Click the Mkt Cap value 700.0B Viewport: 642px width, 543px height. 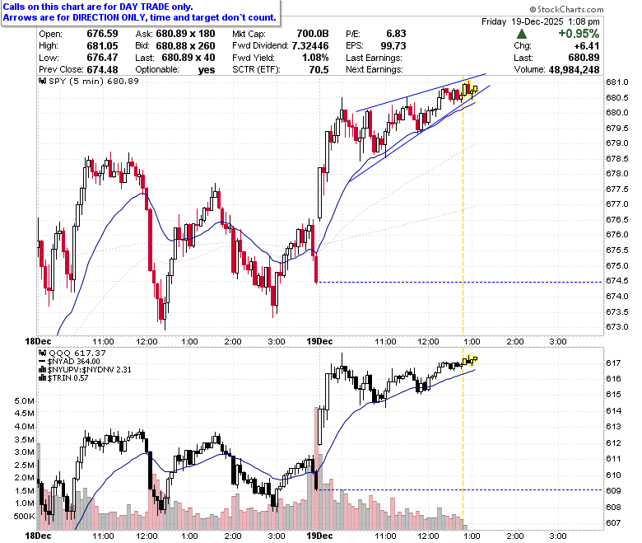pos(313,34)
